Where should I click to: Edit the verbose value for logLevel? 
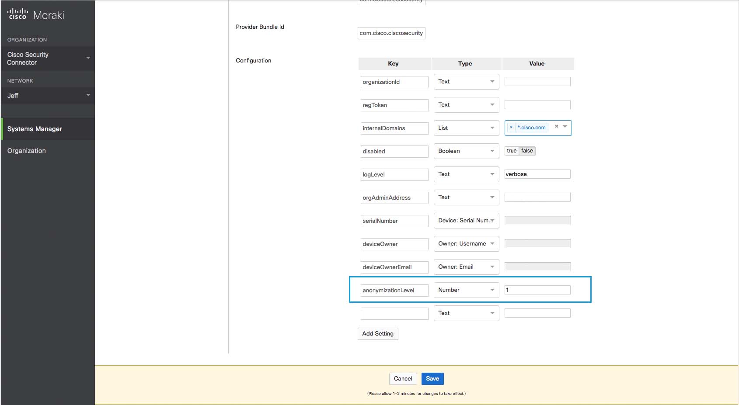tap(537, 174)
